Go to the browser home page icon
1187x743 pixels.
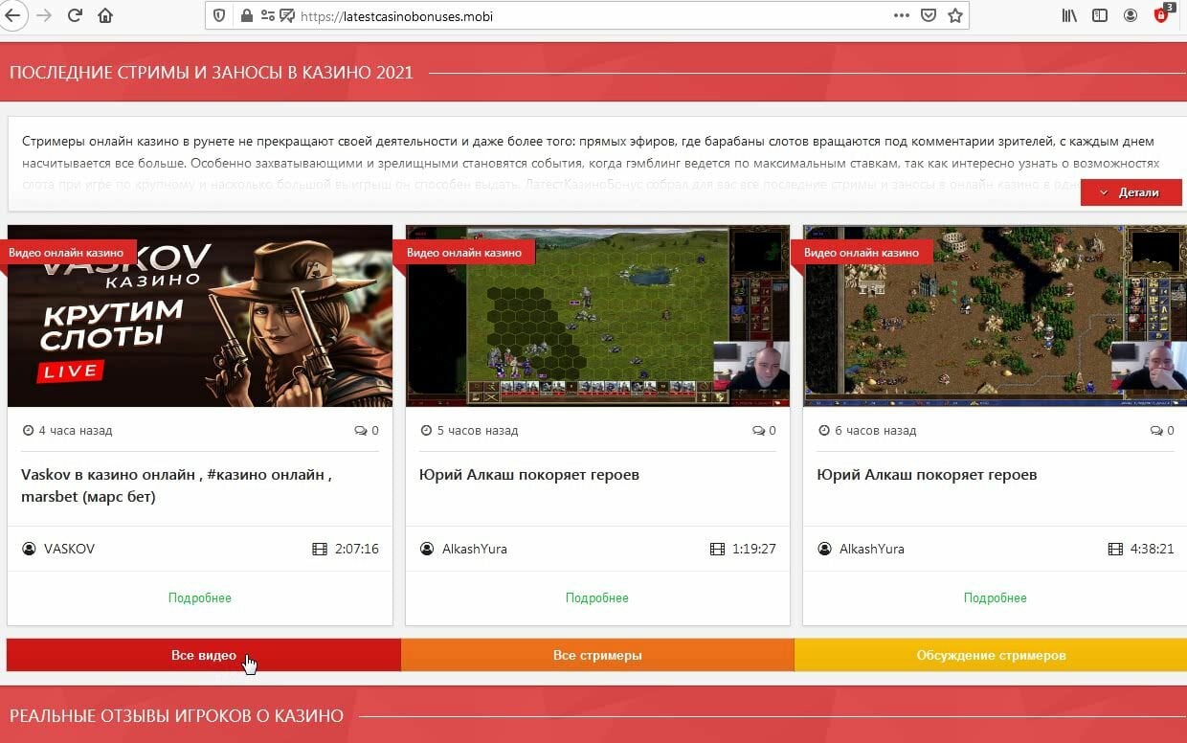105,15
